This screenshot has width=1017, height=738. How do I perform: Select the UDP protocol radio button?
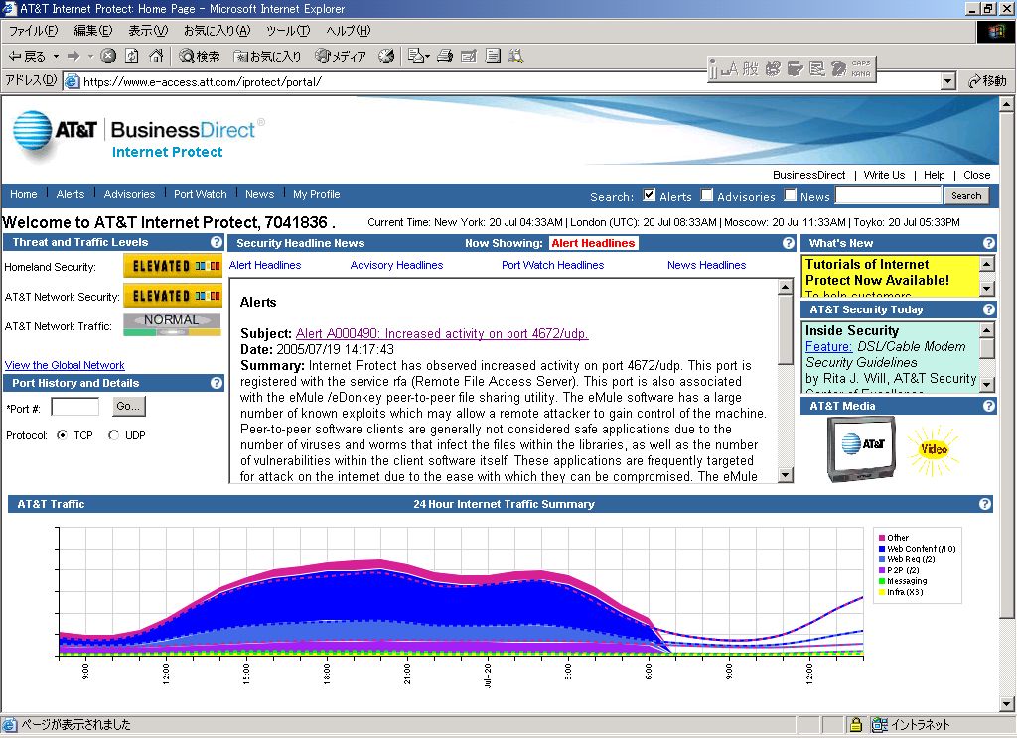click(x=114, y=435)
